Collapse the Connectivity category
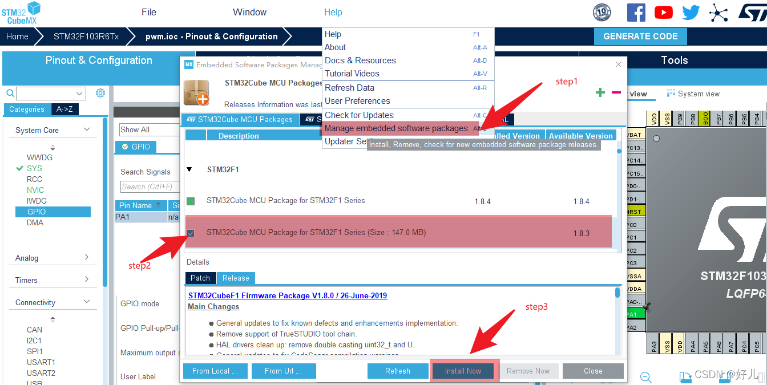 tap(87, 302)
